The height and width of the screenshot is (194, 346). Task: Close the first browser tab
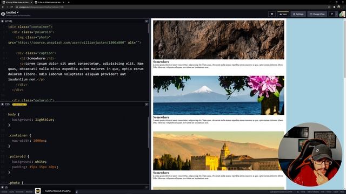click(31, 2)
